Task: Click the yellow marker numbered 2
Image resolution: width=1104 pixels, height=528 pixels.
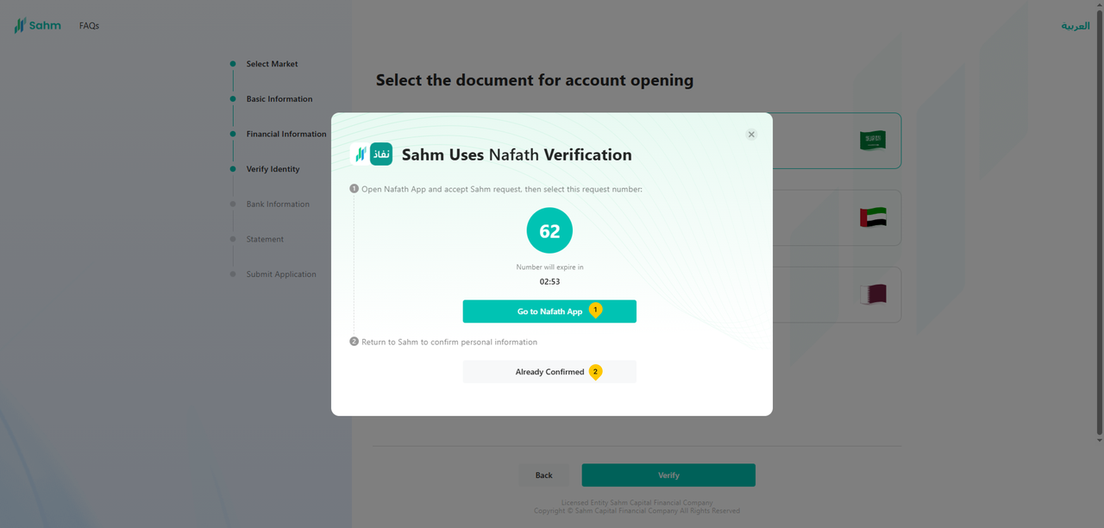Action: 595,372
